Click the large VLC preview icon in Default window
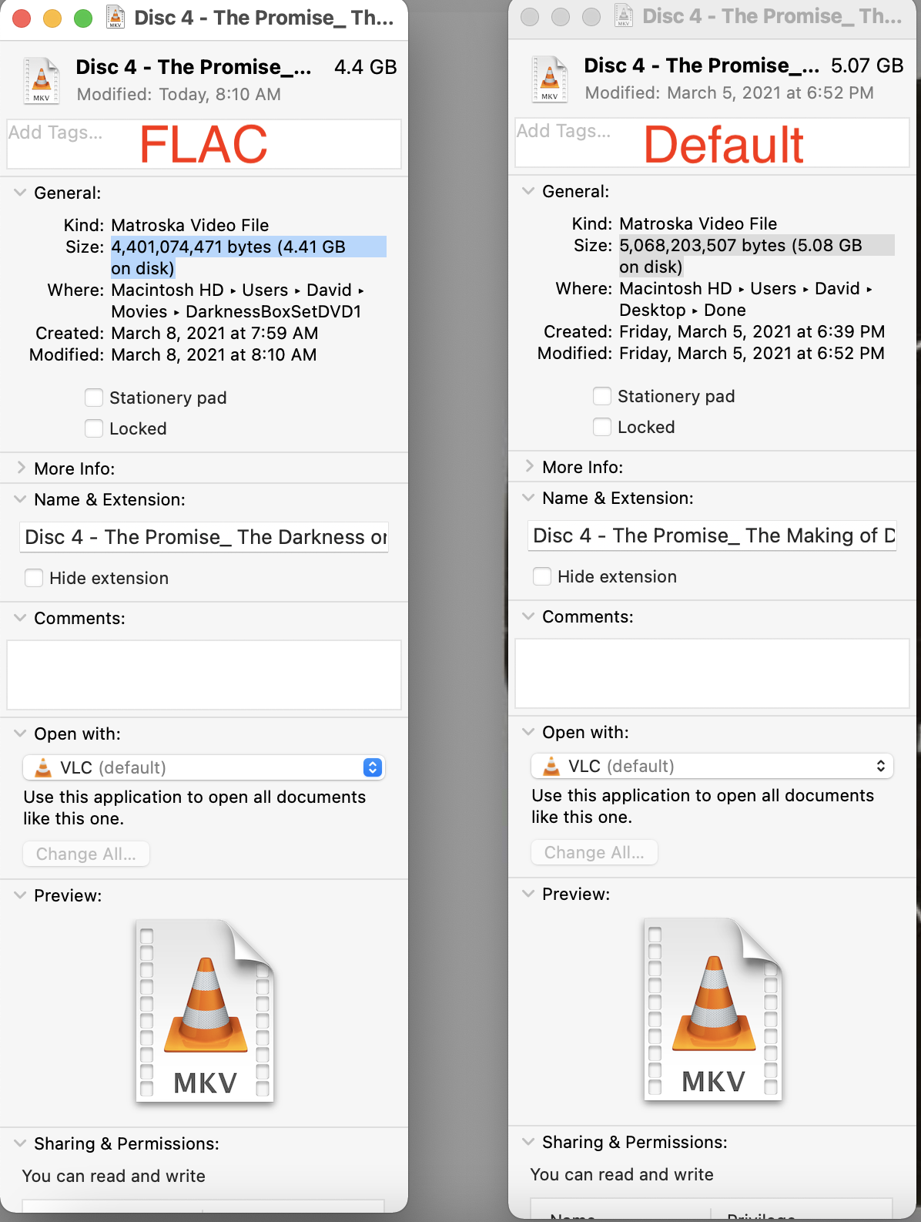921x1222 pixels. pos(713,1008)
